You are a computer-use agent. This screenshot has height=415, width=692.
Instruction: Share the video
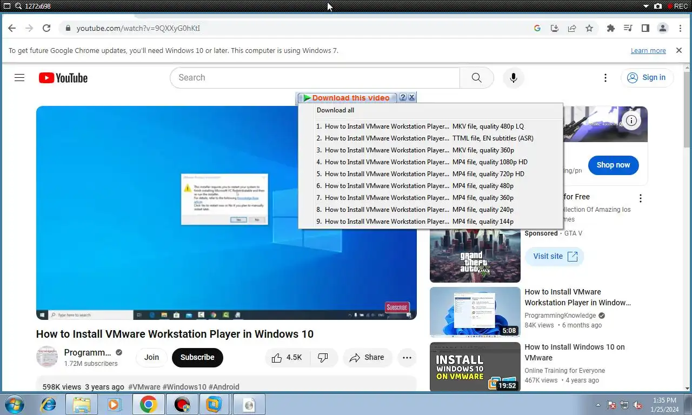click(367, 357)
